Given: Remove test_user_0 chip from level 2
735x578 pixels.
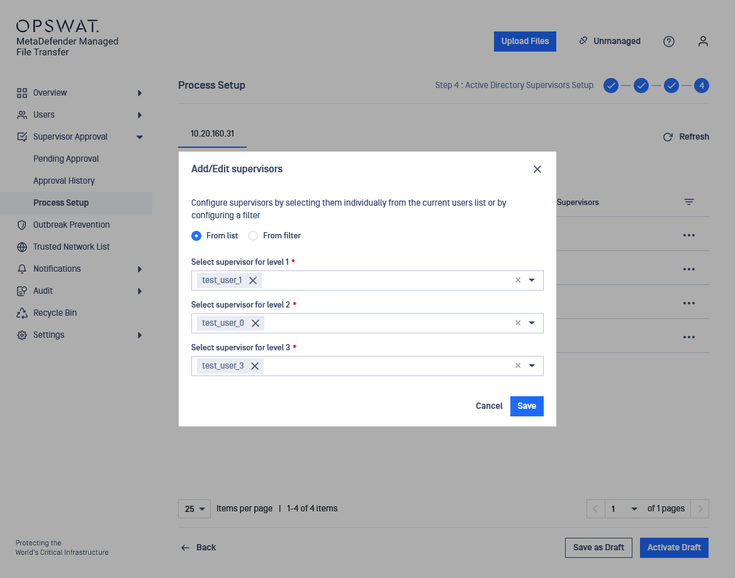Looking at the screenshot, I should click(255, 323).
